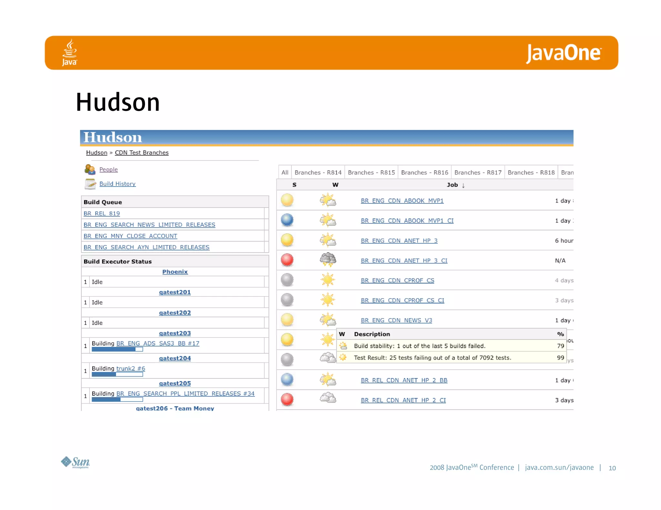Click grey status ball for BR_ENG_CDN_CPROF_CS_CI
Image resolution: width=661 pixels, height=510 pixels.
(x=287, y=300)
